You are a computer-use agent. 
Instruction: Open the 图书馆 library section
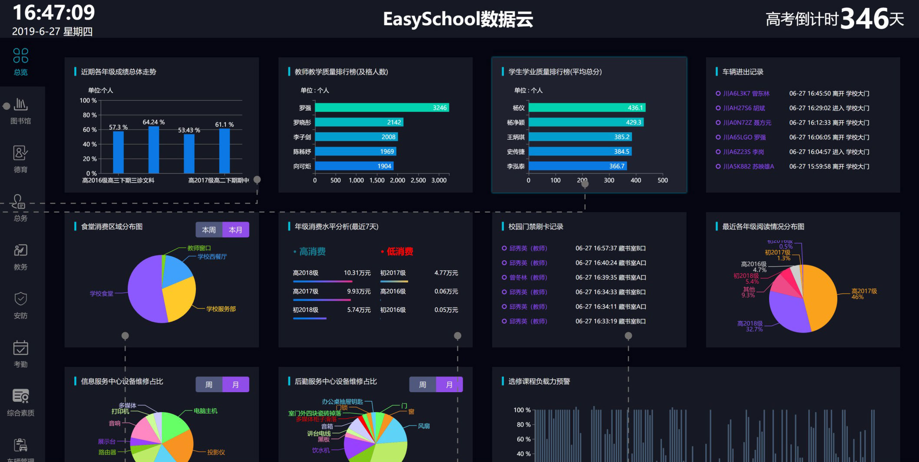pos(20,110)
